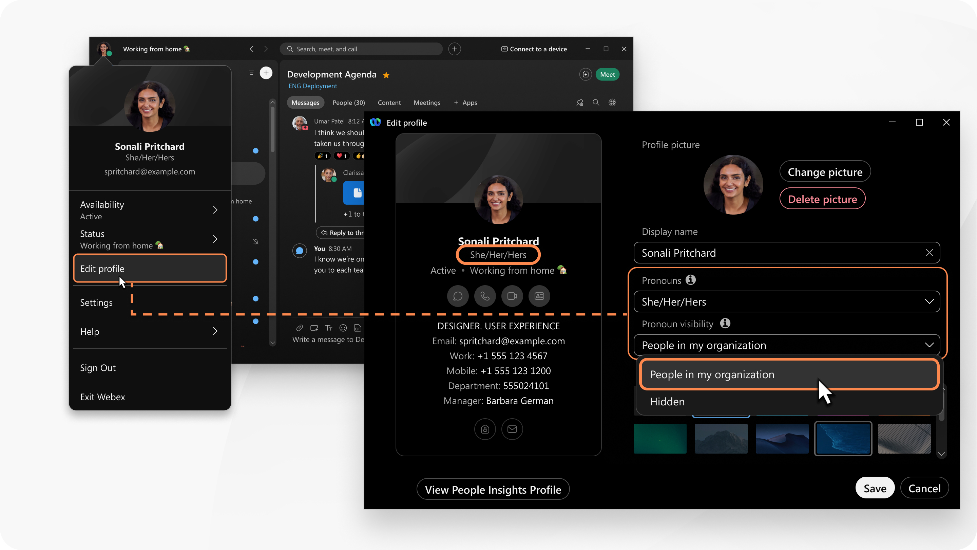Click Change picture button
This screenshot has height=550, width=977.
click(x=825, y=172)
